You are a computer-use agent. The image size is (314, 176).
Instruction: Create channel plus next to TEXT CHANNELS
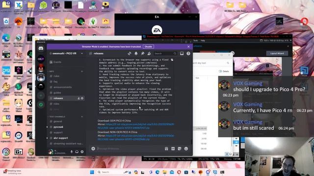pyautogui.click(x=82, y=116)
